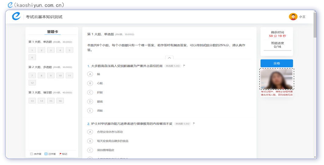Jump to question 1 in answer card
324x165 pixels.
tap(32, 50)
